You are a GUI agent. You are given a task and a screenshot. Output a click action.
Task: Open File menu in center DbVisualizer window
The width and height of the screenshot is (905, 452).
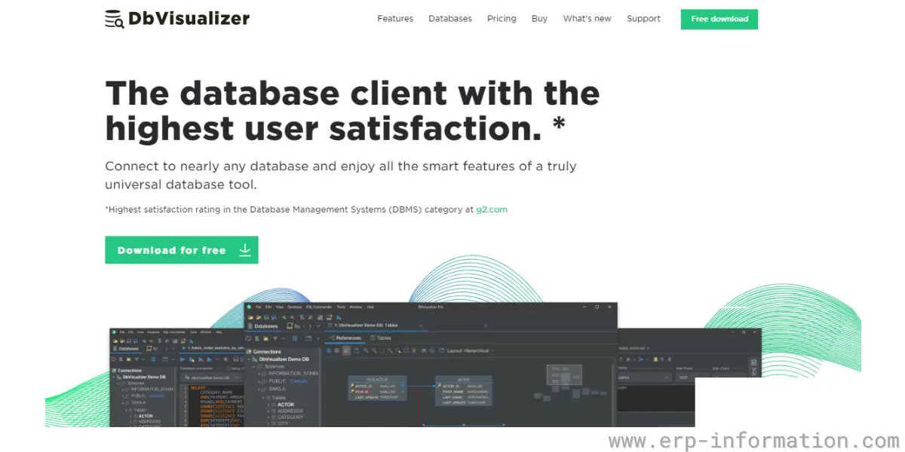[258, 307]
